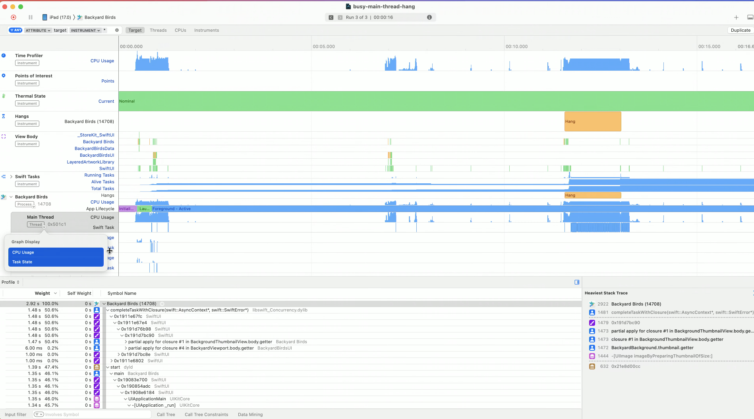Switch to the Instruments tab
The width and height of the screenshot is (754, 419).
(207, 30)
